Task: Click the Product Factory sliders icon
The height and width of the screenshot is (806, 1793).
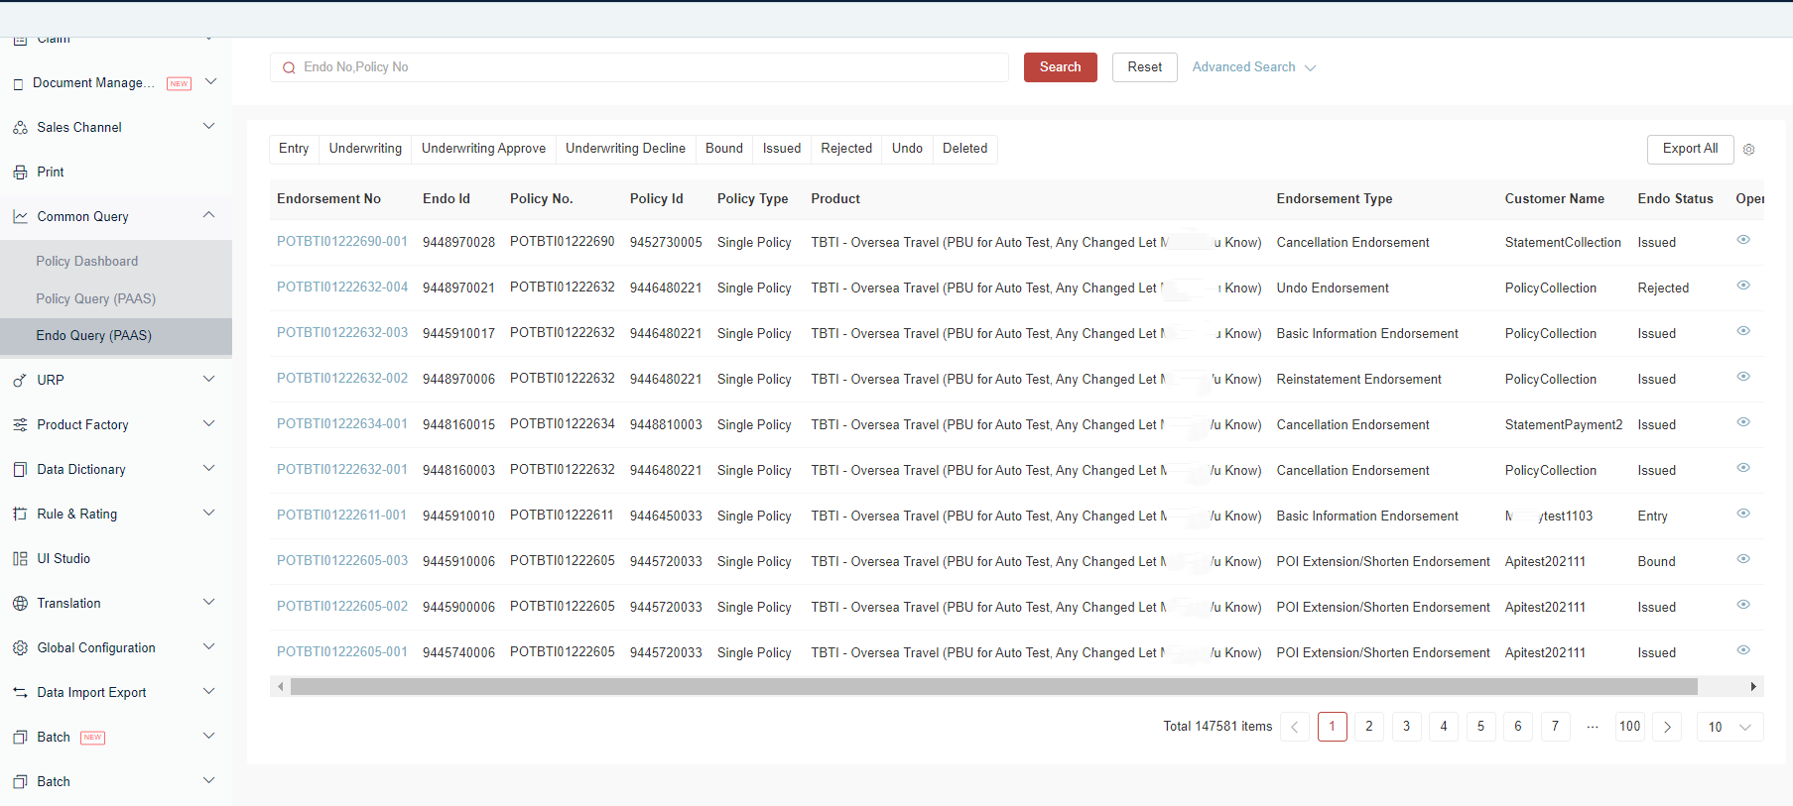Action: [20, 425]
